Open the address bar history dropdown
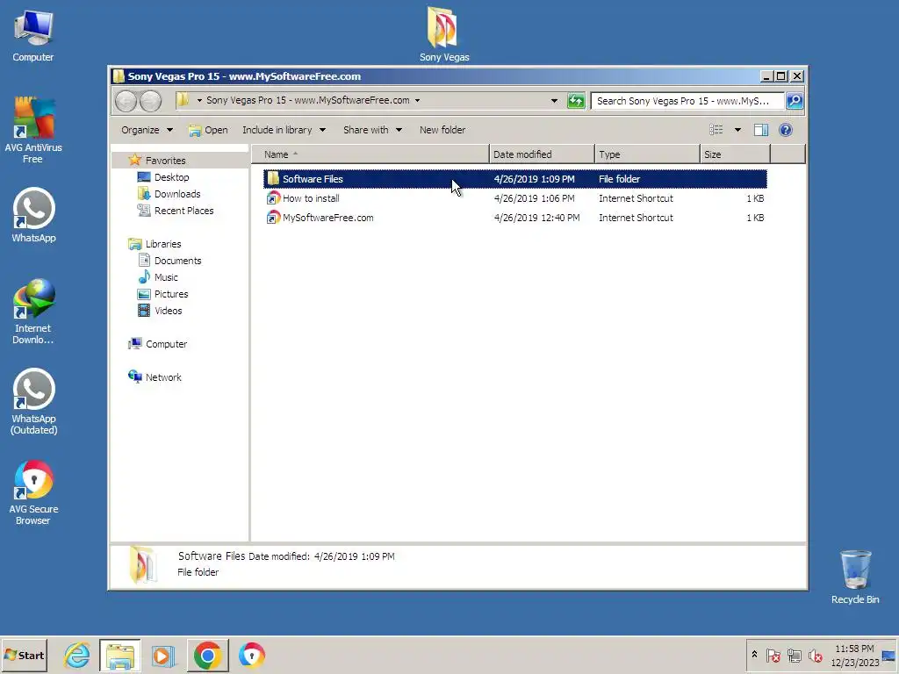The height and width of the screenshot is (674, 899). (554, 101)
